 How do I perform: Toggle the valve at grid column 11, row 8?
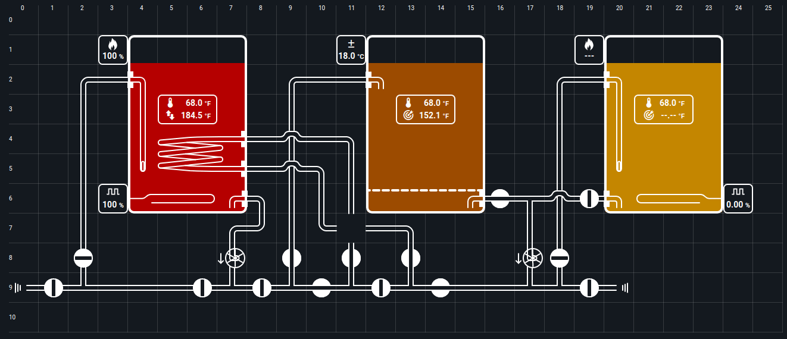click(351, 258)
